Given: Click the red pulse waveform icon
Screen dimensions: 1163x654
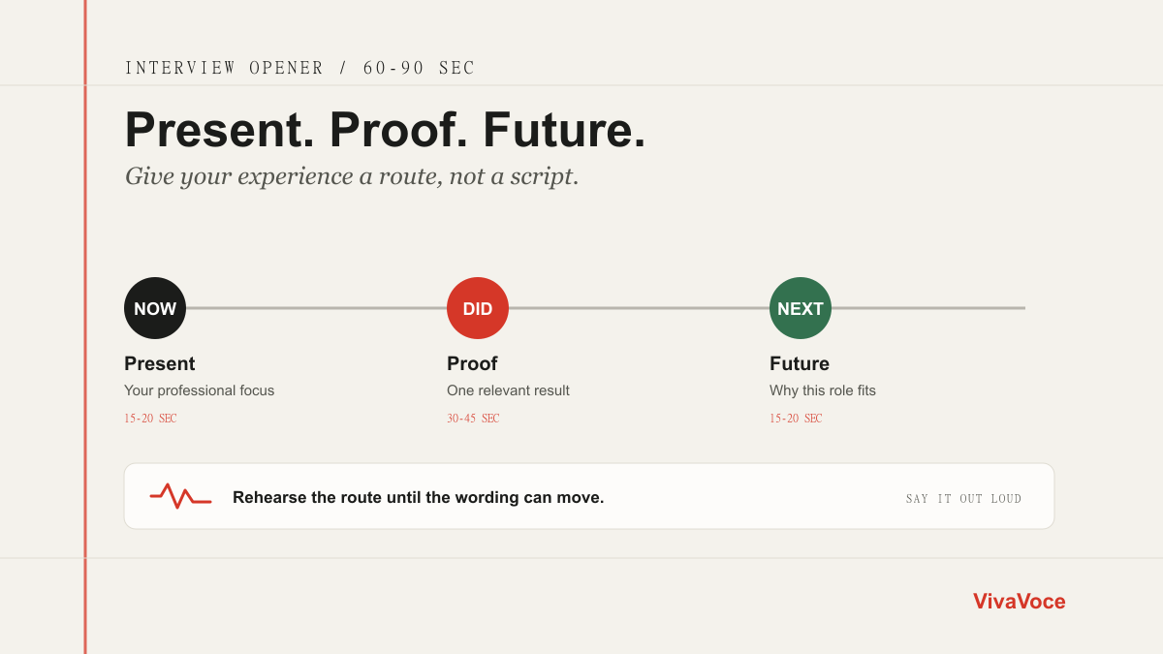Looking at the screenshot, I should point(180,496).
